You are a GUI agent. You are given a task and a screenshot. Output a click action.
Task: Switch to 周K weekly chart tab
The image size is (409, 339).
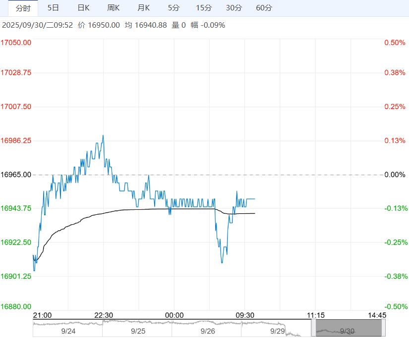pyautogui.click(x=114, y=8)
